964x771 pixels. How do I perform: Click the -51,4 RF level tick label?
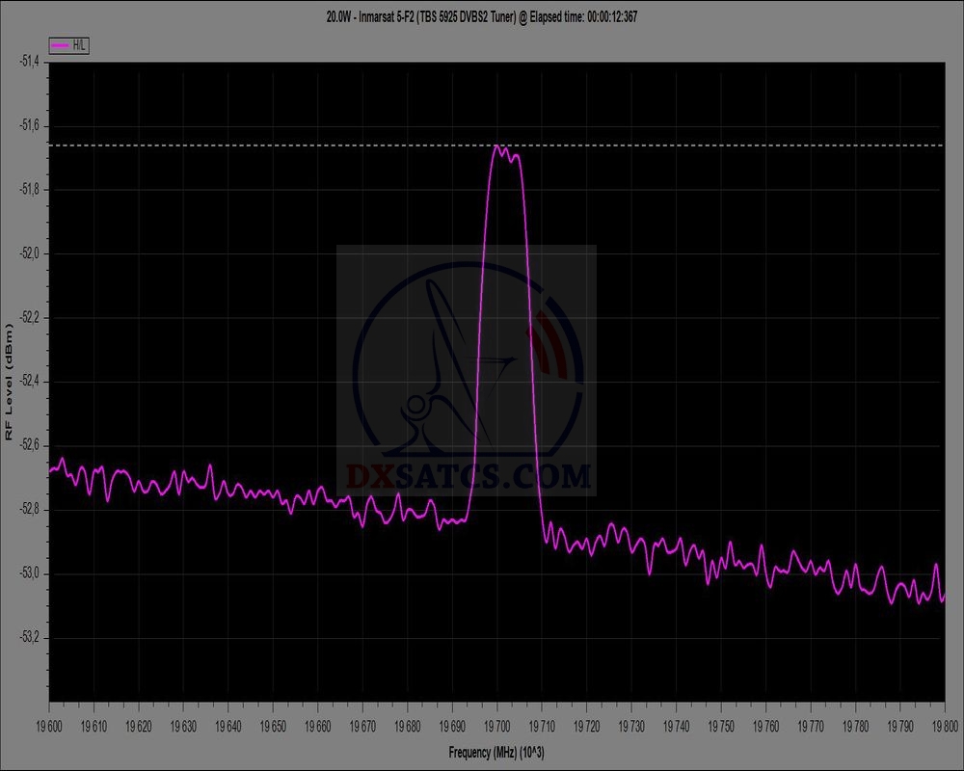click(x=30, y=62)
